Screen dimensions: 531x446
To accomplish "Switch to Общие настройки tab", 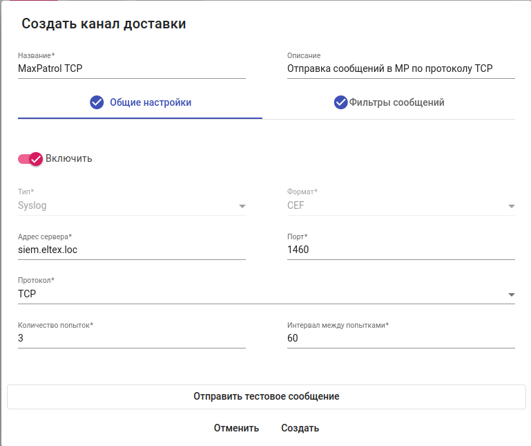I will [150, 102].
